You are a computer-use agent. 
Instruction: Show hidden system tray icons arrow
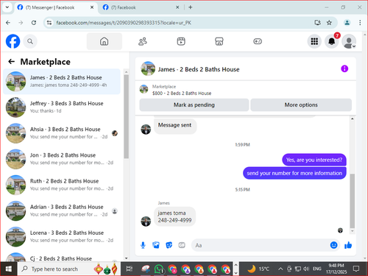[x=280, y=269]
